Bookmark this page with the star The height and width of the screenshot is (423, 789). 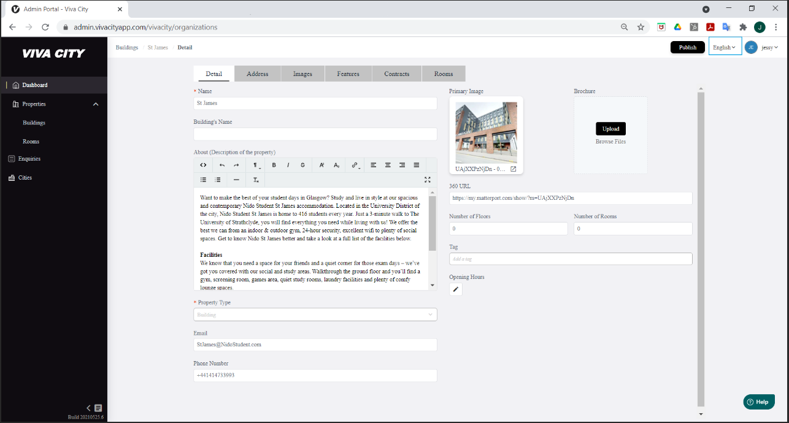[x=641, y=27]
